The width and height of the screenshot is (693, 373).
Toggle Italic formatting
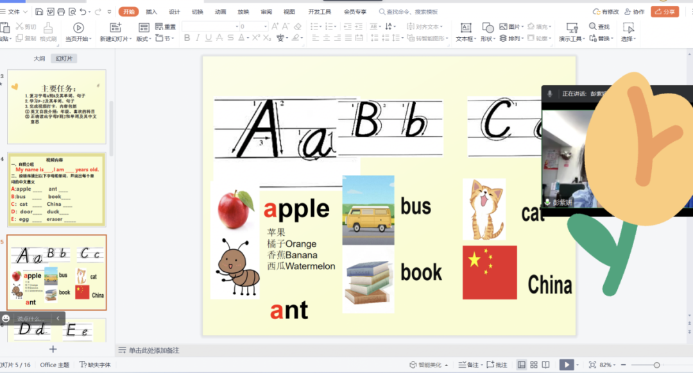pyautogui.click(x=198, y=38)
